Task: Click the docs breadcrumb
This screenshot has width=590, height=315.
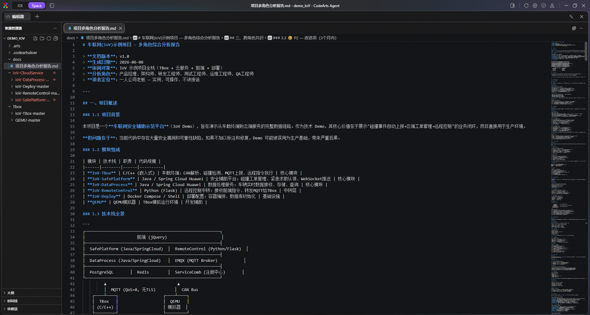Action: [x=71, y=38]
